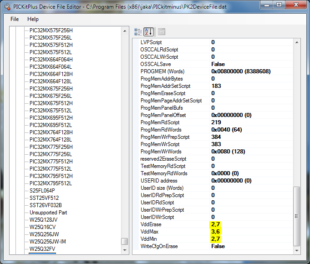The image size is (310, 264).
Task: Open the Help menu
Action: (33, 19)
